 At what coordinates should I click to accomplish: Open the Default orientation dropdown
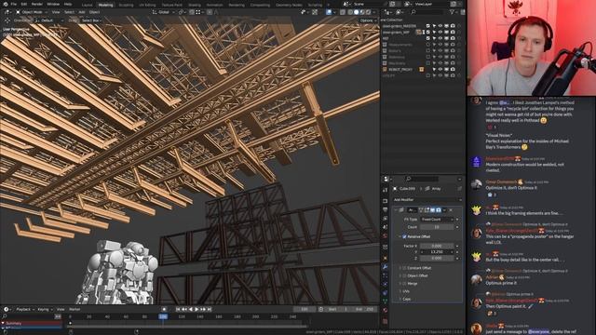pyautogui.click(x=49, y=20)
